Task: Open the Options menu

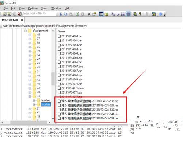Action: 33,8
